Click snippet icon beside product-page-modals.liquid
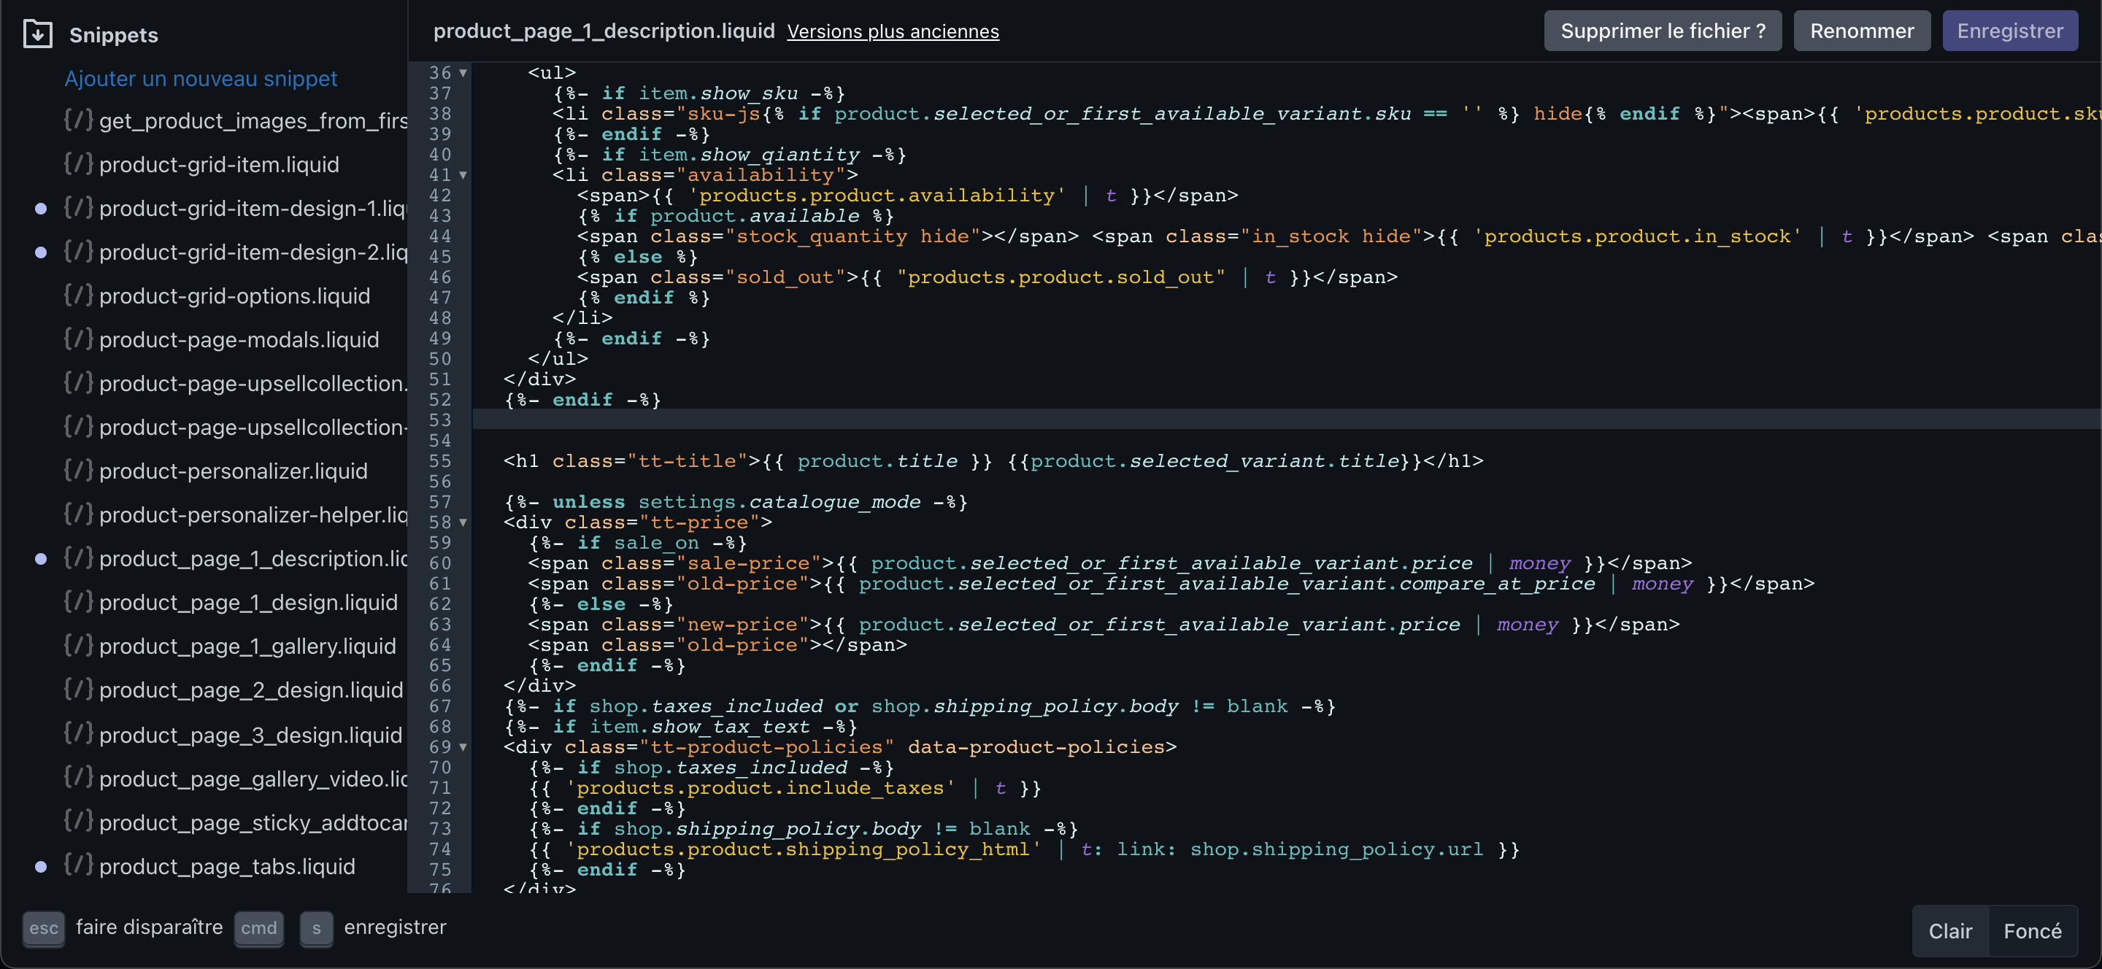 [x=78, y=339]
